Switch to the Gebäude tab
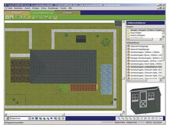The image size is (169, 125). point(17,13)
